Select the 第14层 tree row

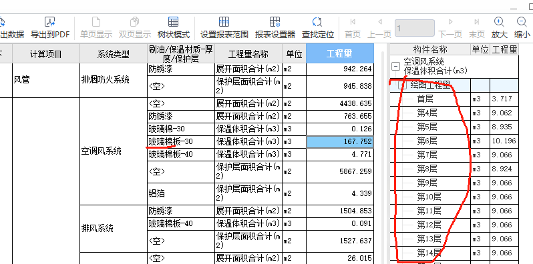tap(454, 253)
